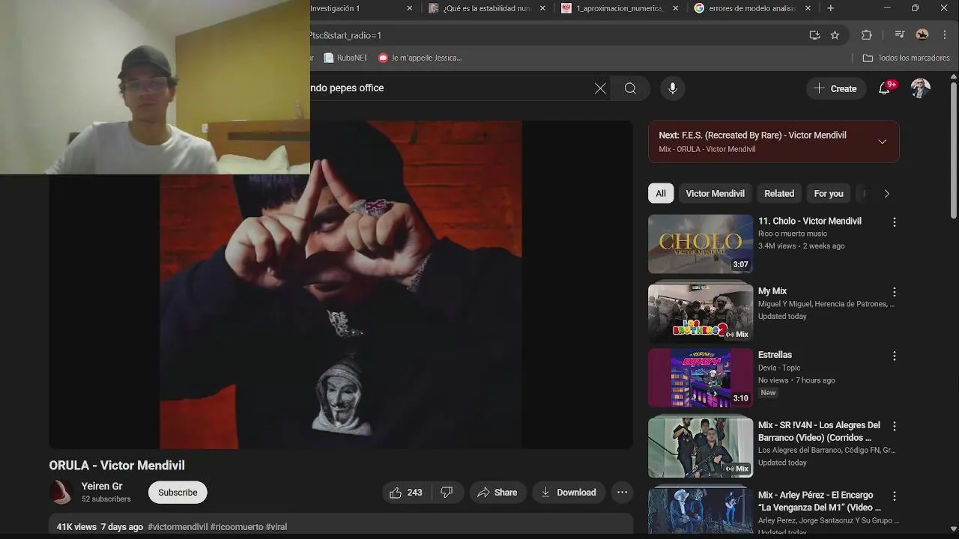Image resolution: width=959 pixels, height=539 pixels.
Task: Start voice search with microphone icon
Action: pos(672,88)
